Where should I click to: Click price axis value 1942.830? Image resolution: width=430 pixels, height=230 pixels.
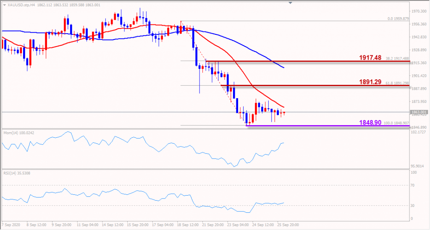(x=419, y=37)
